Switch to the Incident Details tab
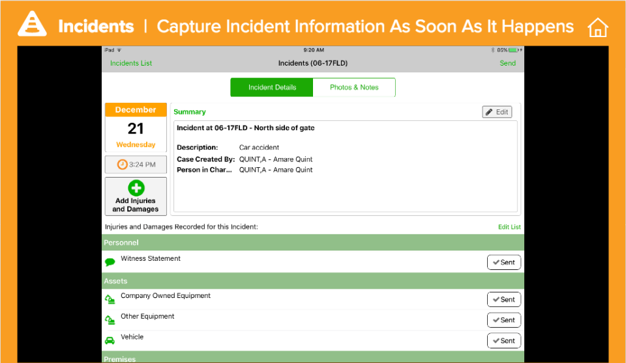The image size is (626, 363). pyautogui.click(x=272, y=87)
